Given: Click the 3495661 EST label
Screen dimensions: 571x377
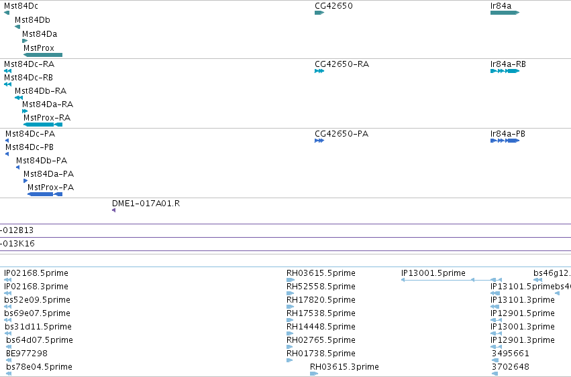Looking at the screenshot, I should 511,354.
